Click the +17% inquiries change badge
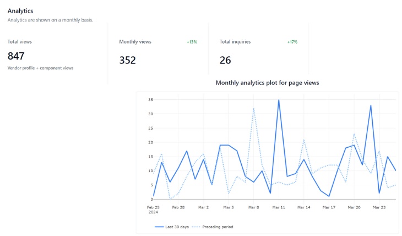Viewport: 402px width, 236px height. pos(292,42)
